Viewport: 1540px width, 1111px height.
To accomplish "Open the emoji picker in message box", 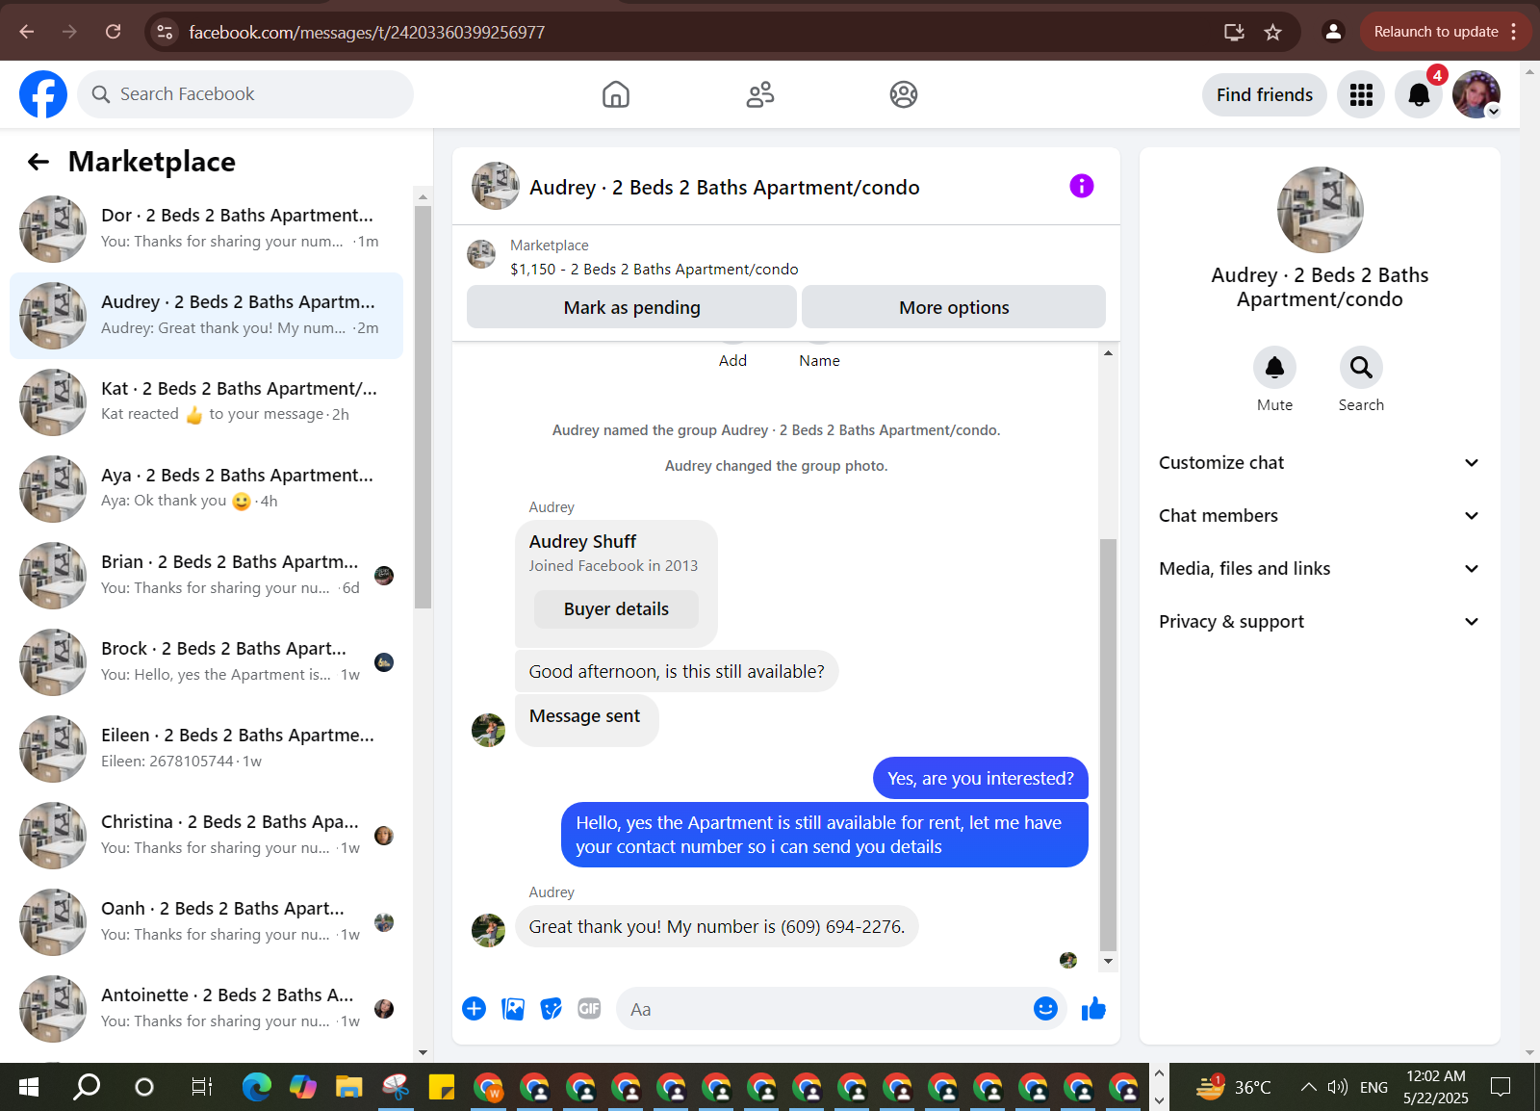I will coord(1045,1008).
